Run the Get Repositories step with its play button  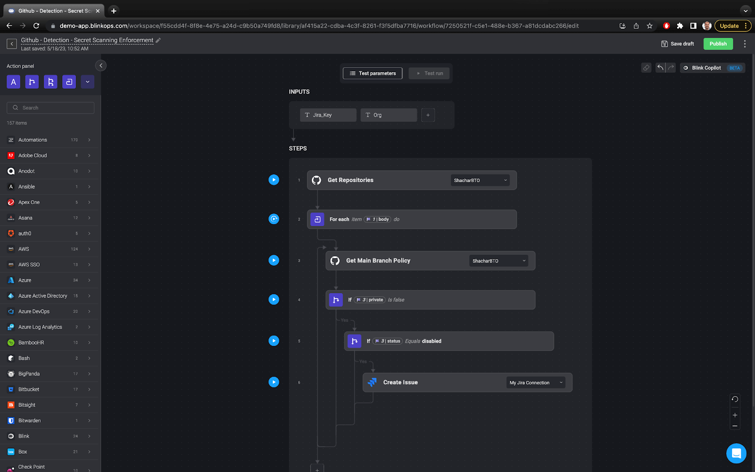[x=274, y=180]
